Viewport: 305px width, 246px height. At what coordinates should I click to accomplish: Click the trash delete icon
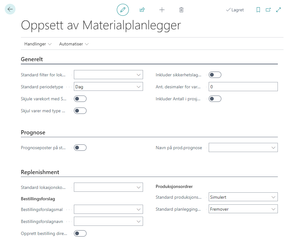click(181, 10)
